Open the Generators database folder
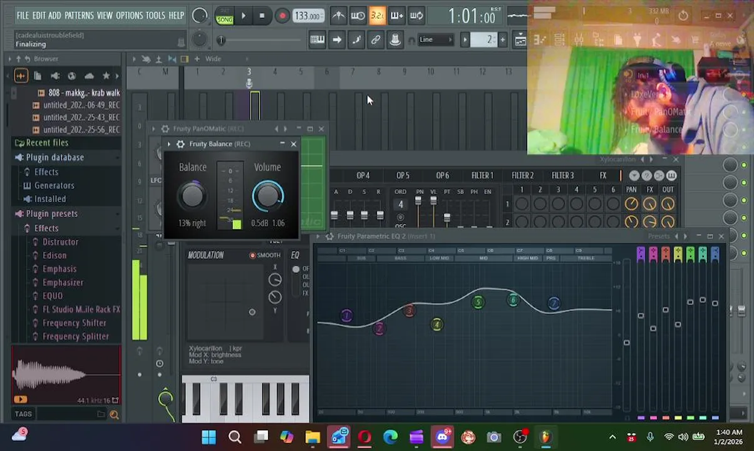Image resolution: width=754 pixels, height=451 pixels. click(x=54, y=185)
